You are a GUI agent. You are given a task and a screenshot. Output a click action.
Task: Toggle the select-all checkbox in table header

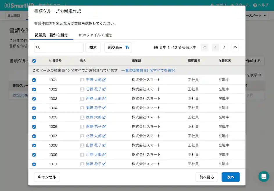point(34,60)
